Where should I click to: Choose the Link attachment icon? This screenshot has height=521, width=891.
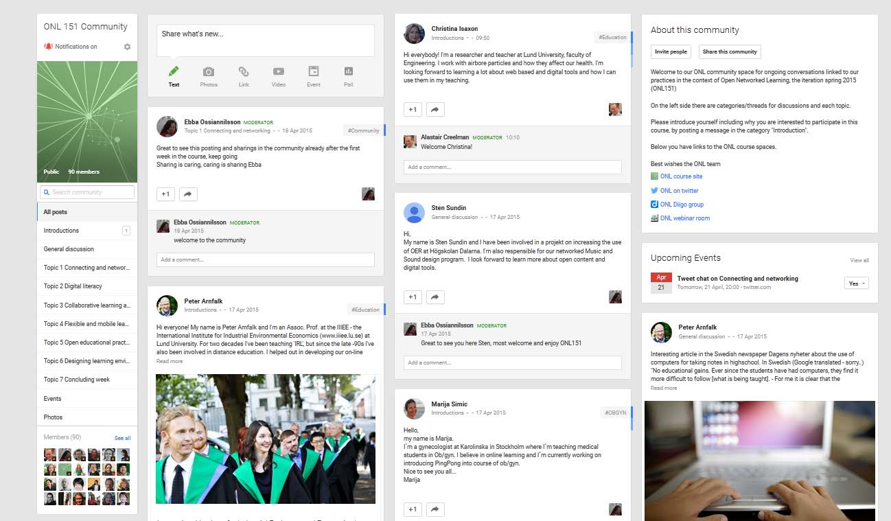[244, 71]
